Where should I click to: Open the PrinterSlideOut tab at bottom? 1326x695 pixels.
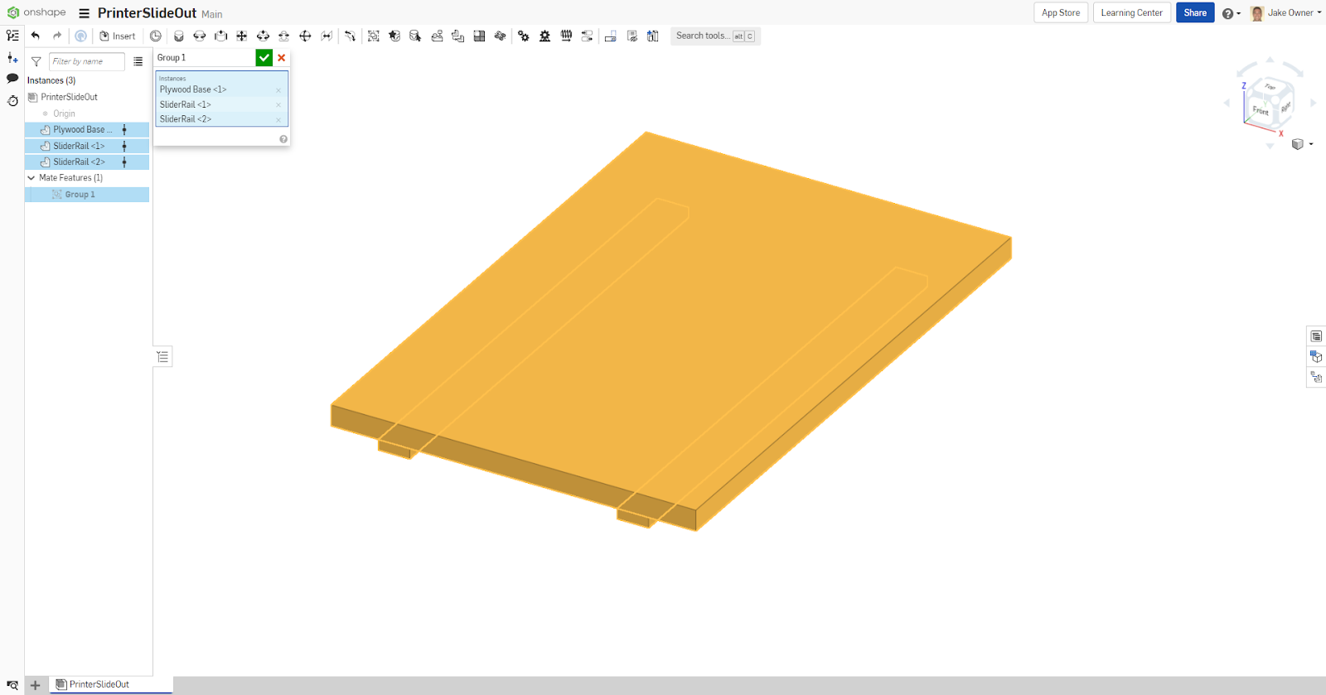tap(99, 684)
